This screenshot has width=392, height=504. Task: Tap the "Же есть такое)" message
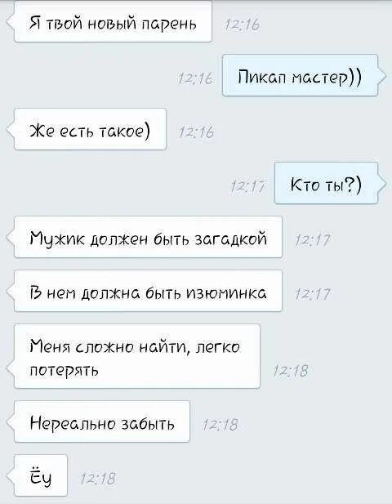pos(90,129)
